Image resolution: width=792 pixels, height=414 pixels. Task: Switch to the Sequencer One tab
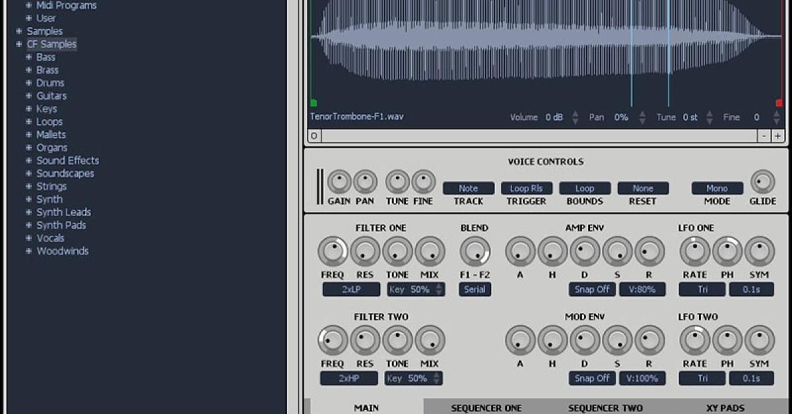tap(486, 407)
